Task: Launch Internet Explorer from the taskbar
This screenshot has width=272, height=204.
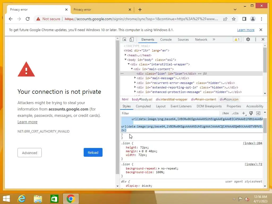Action: (22, 199)
